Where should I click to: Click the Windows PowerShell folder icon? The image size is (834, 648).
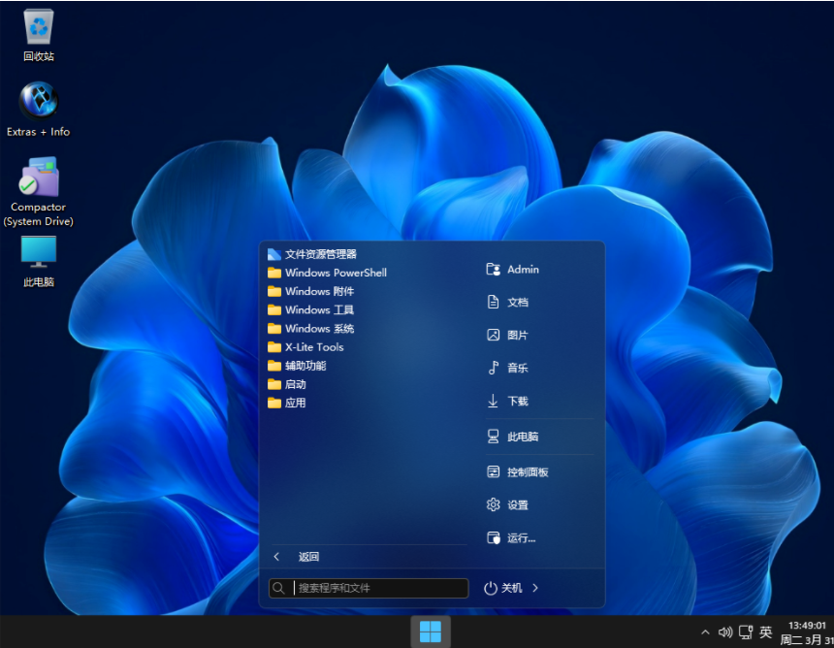tap(273, 273)
